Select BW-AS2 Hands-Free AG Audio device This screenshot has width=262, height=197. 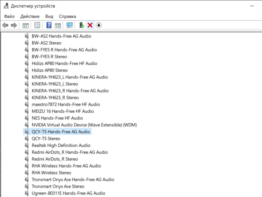pos(62,36)
